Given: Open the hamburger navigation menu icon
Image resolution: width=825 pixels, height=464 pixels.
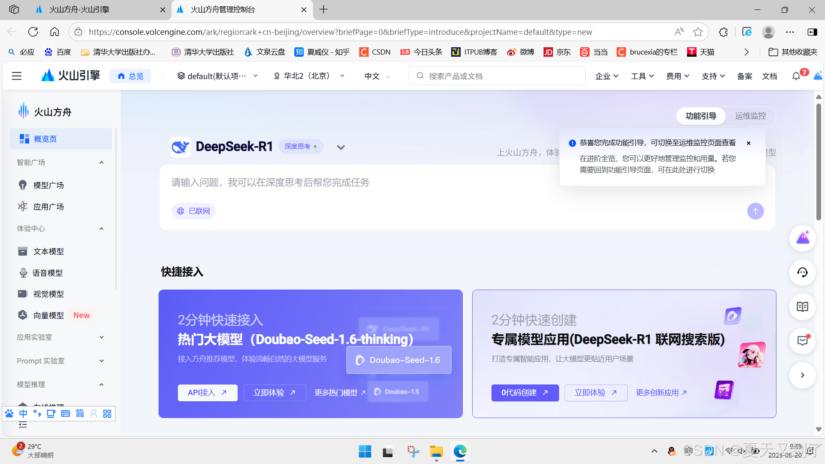Looking at the screenshot, I should pyautogui.click(x=17, y=76).
